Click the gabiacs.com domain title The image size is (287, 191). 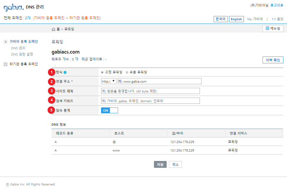tap(66, 52)
